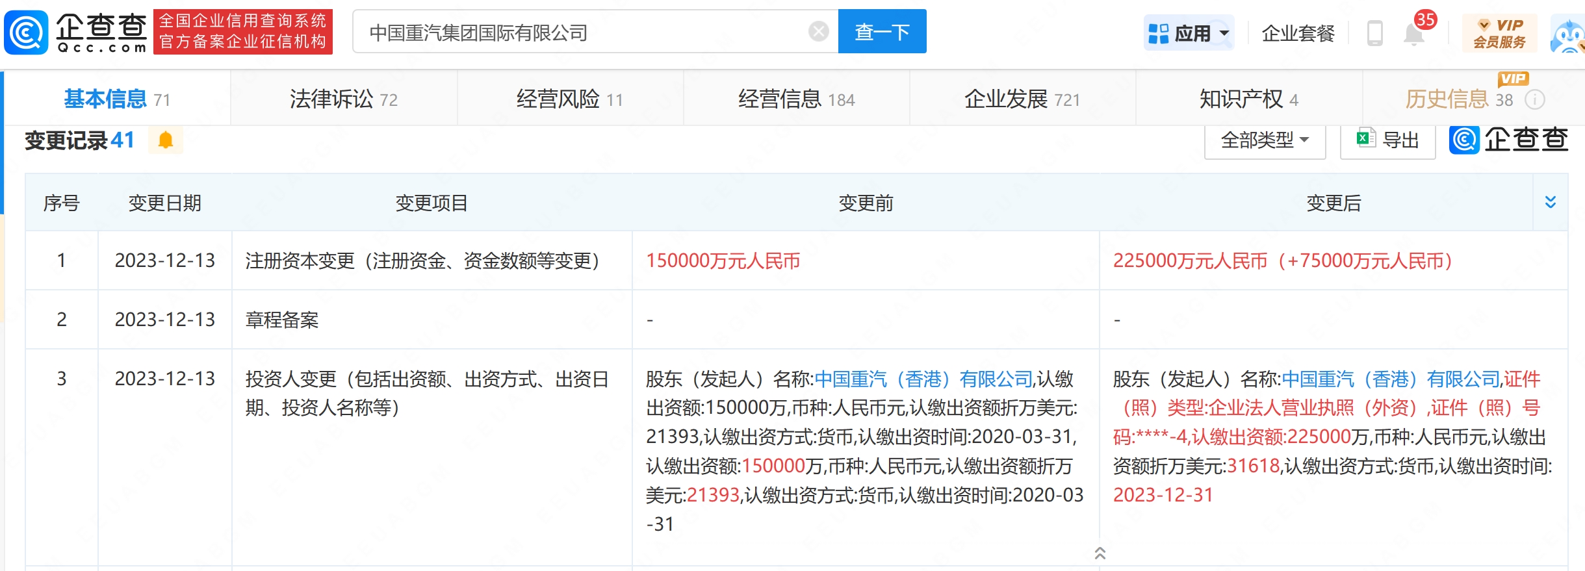
Task: Click info icon beside 历史信息
Action: pos(1534,99)
